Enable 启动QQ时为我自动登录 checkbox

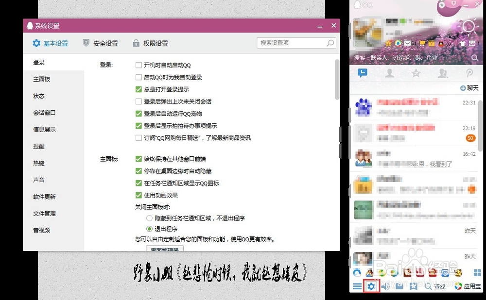coord(139,77)
